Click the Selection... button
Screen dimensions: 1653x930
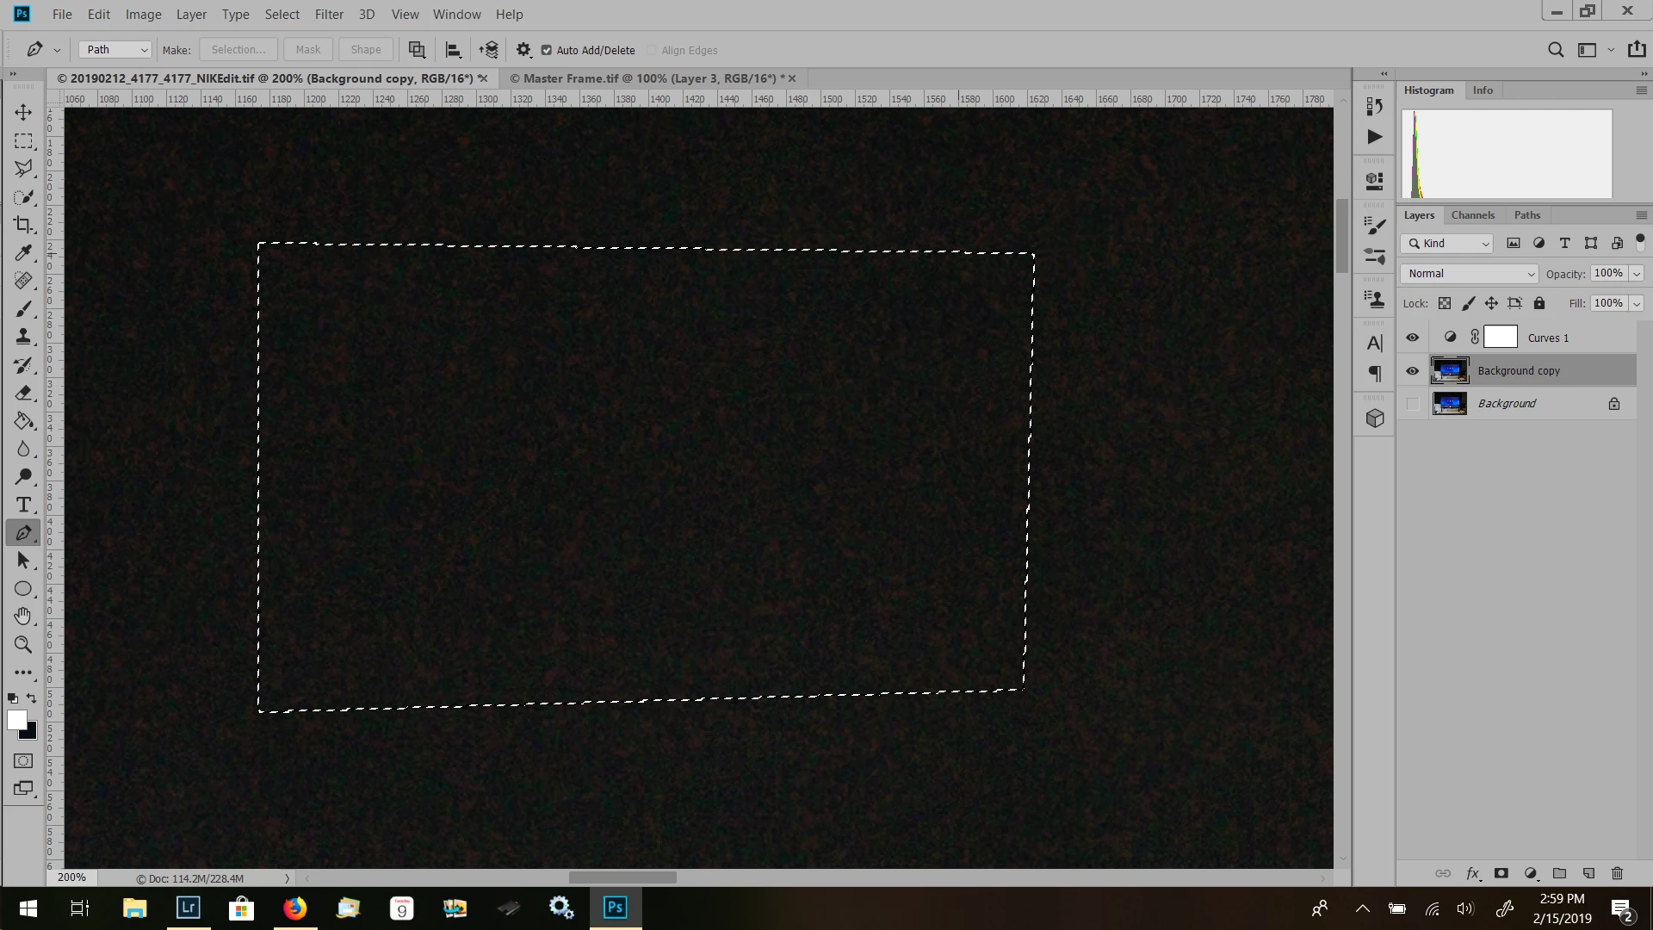238,50
